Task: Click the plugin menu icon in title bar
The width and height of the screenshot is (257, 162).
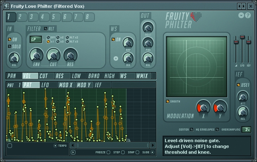Action: point(6,6)
